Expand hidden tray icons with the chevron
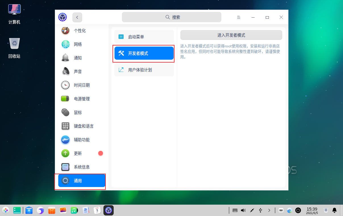Viewport: 343px width, 216px height. pos(269,210)
